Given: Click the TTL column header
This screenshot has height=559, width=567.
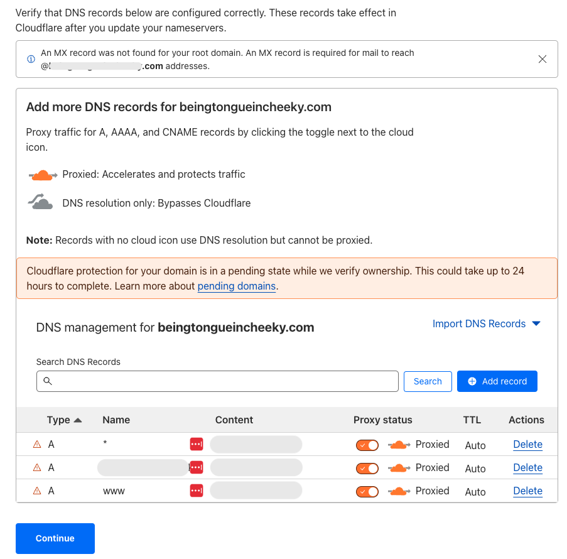Looking at the screenshot, I should coord(472,420).
